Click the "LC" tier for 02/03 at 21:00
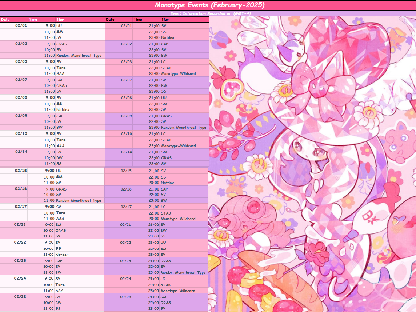The image size is (416, 312). click(x=163, y=62)
